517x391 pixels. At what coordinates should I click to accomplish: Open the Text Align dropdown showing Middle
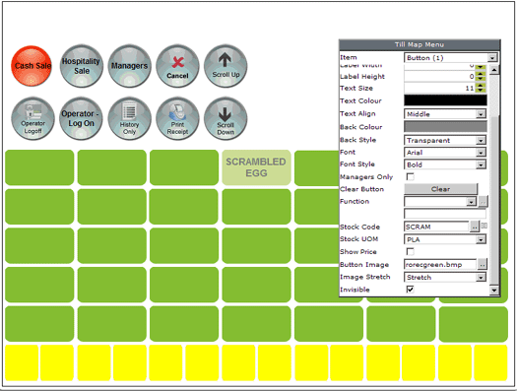[x=445, y=114]
